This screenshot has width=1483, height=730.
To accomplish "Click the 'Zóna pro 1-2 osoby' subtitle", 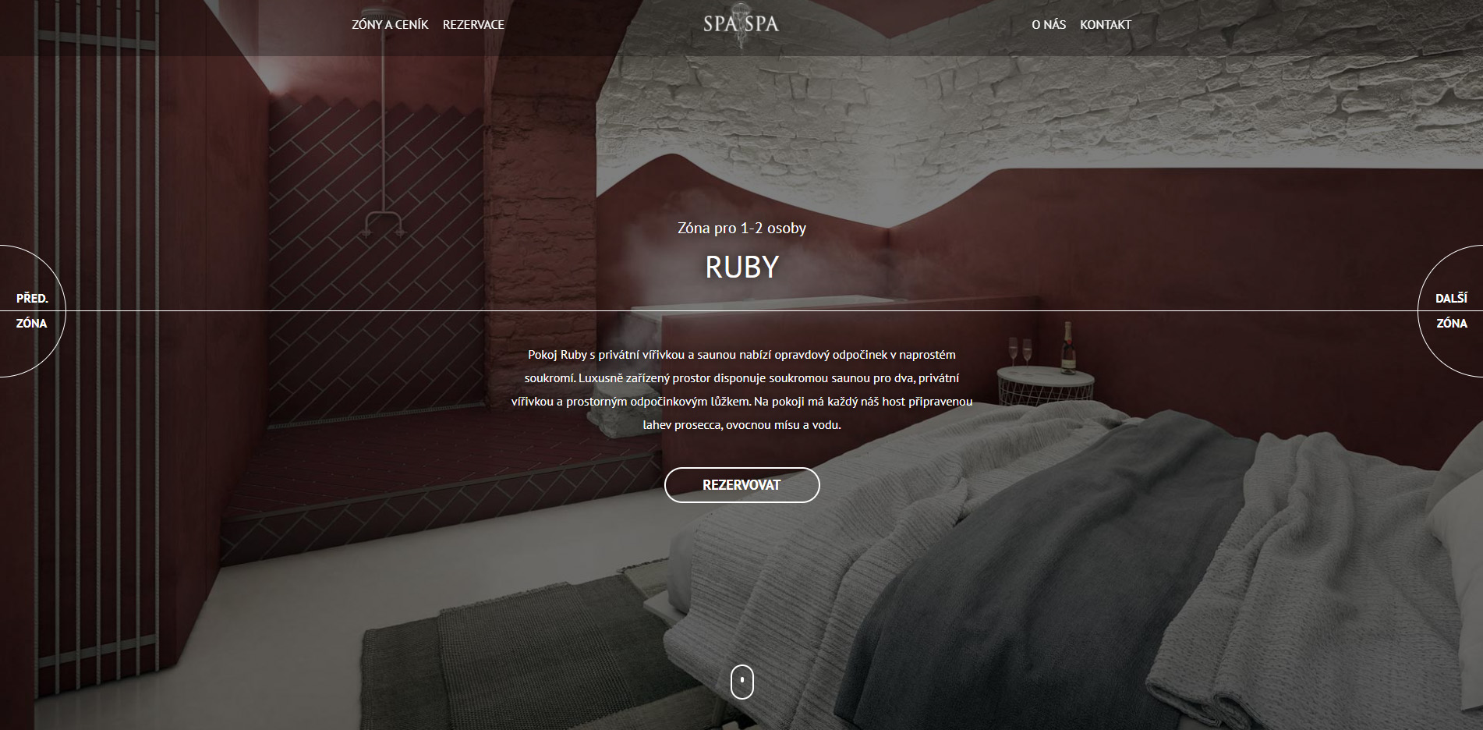I will pyautogui.click(x=742, y=229).
